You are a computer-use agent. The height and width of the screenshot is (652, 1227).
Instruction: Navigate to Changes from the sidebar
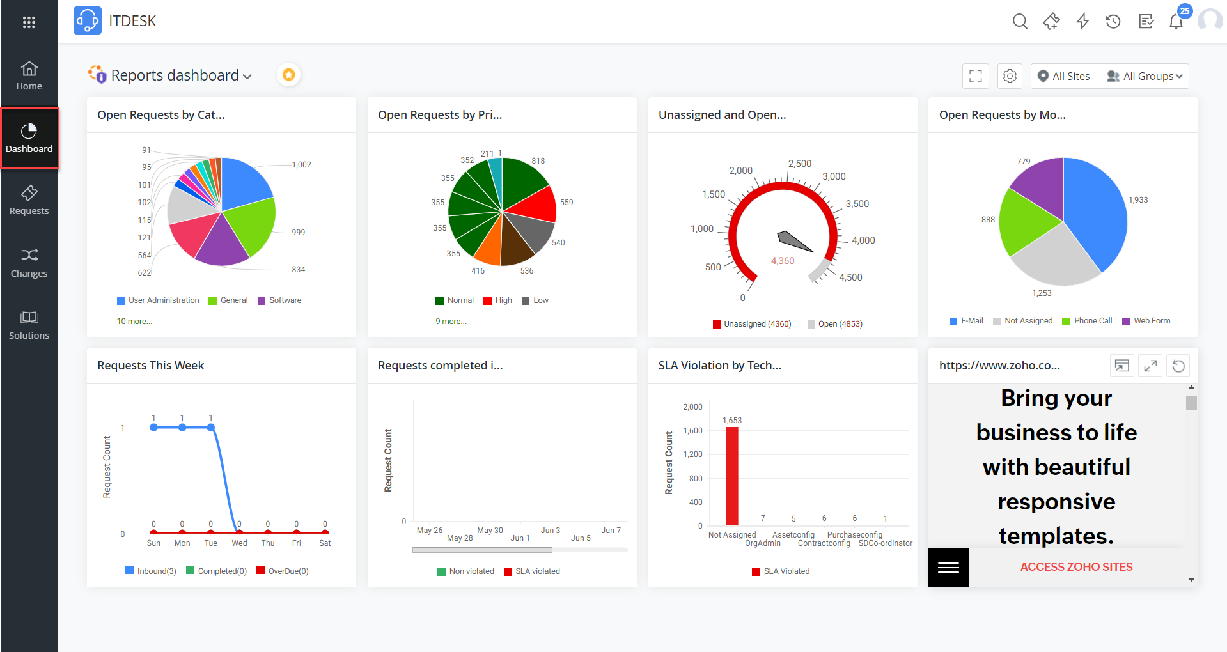pyautogui.click(x=29, y=262)
